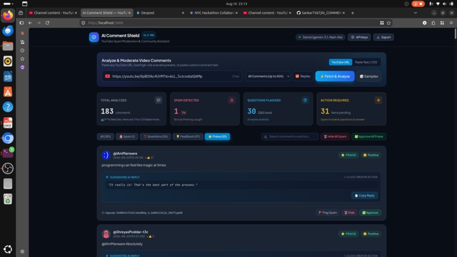457x257 pixels.
Task: Switch to NYC Hackathon Collabora tab
Action: pyautogui.click(x=213, y=13)
